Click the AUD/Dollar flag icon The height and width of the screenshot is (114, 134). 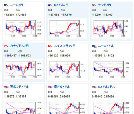tap(50, 87)
